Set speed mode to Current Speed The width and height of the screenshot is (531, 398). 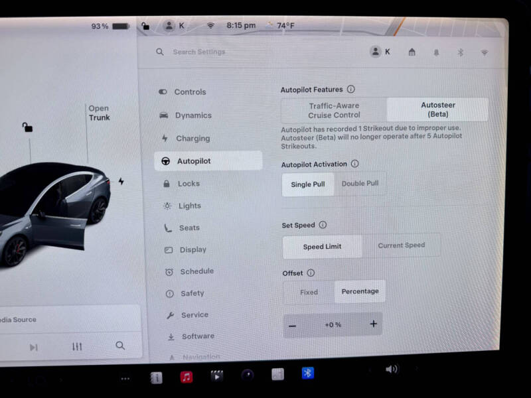coord(401,245)
